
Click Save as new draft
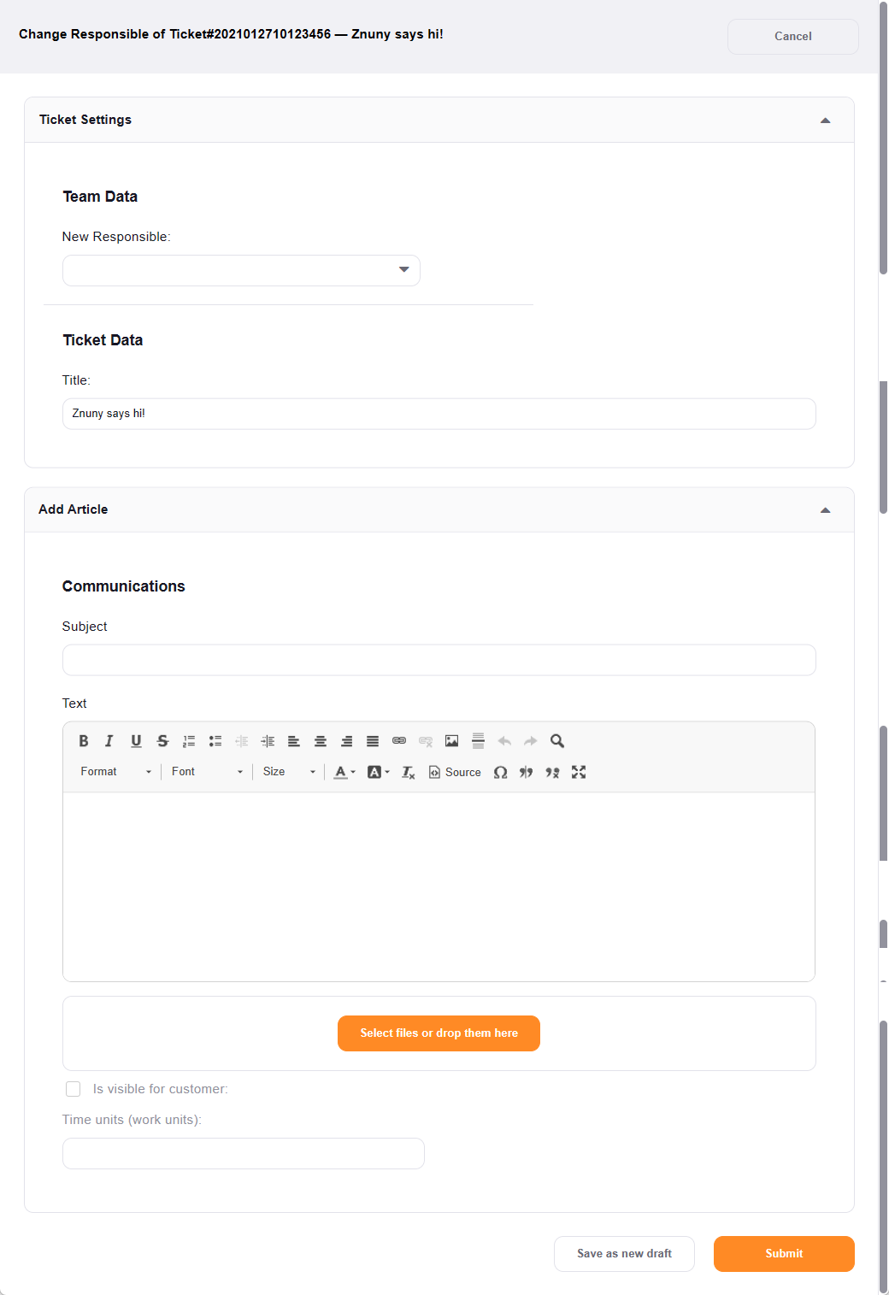tap(624, 1253)
